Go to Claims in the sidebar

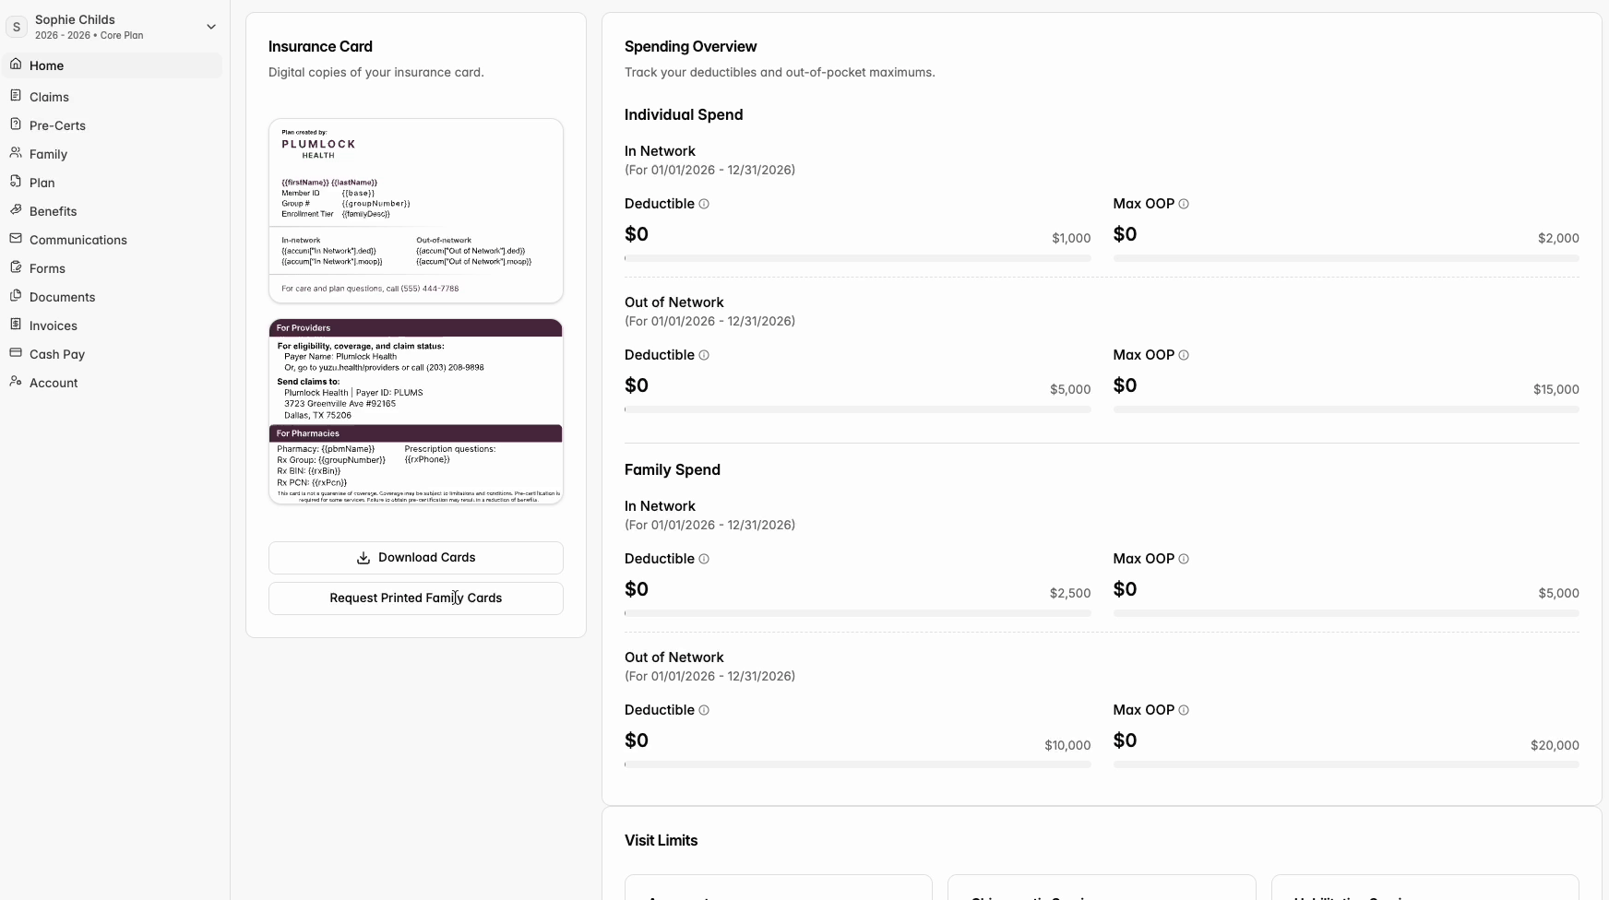113,97
